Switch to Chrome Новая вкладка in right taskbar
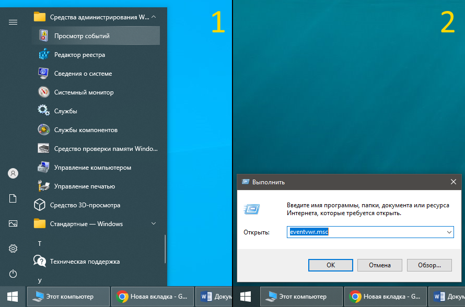The image size is (465, 307). [x=386, y=297]
